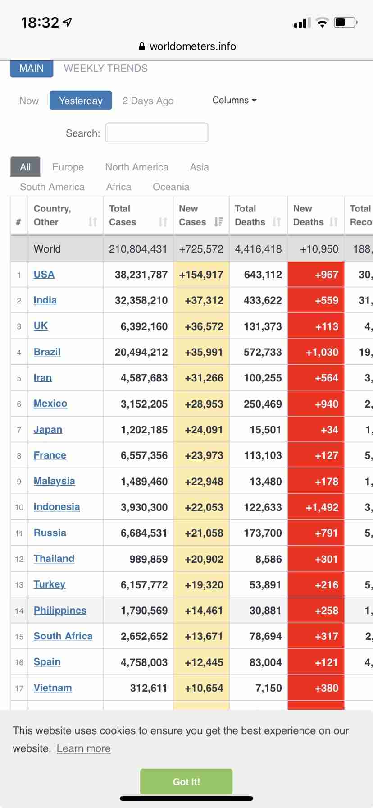Screen dimensions: 373x808
Task: Open the Brazil country link
Action: coord(47,352)
